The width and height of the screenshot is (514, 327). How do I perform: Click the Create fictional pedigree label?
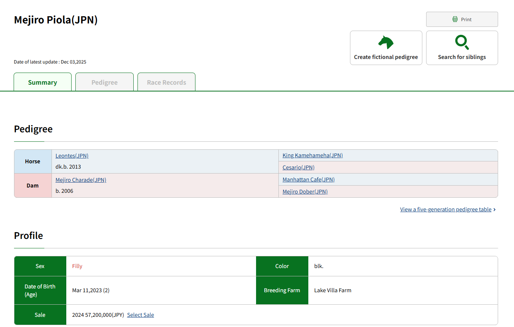pos(386,57)
